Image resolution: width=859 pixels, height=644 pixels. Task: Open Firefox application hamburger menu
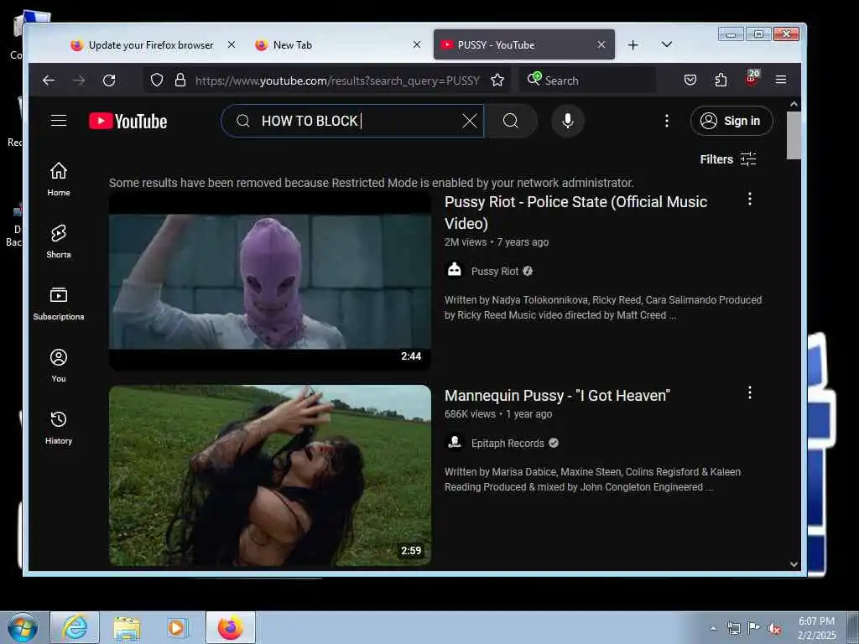pos(781,80)
